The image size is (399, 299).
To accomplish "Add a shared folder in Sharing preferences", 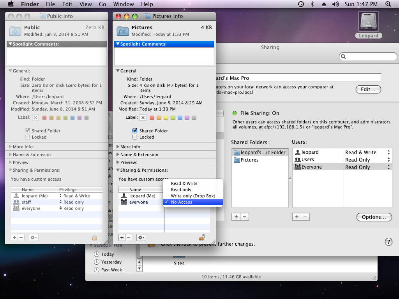I will [236, 217].
